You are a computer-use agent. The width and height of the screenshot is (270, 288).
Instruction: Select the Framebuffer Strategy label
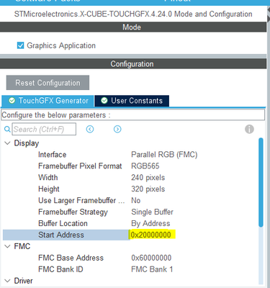(x=73, y=212)
